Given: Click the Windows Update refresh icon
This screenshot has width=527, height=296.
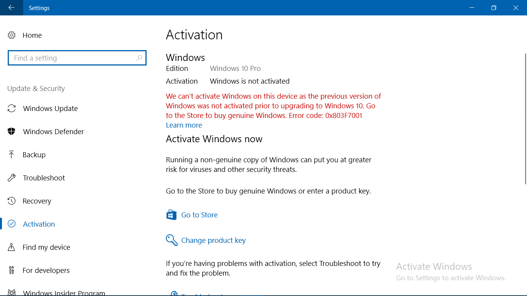Looking at the screenshot, I should click(x=12, y=108).
